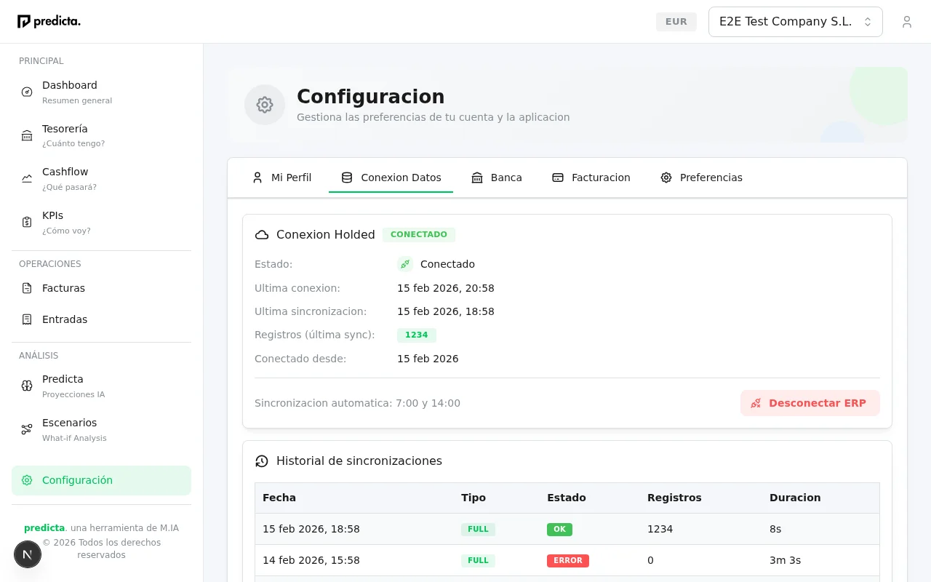Click the sync history clock icon
This screenshot has height=582, width=931.
262,461
